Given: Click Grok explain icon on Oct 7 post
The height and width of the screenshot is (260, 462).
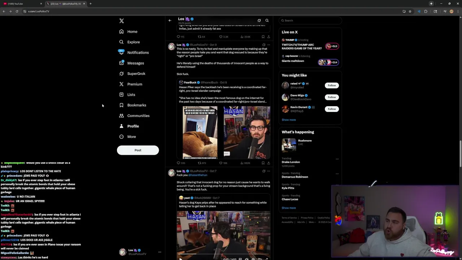Looking at the screenshot, I should 264,171.
